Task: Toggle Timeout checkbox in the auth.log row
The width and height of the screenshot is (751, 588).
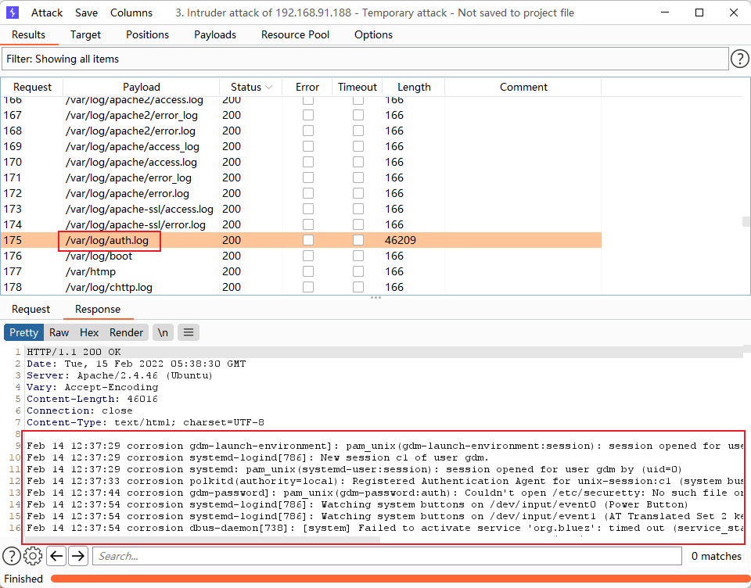Action: click(358, 240)
